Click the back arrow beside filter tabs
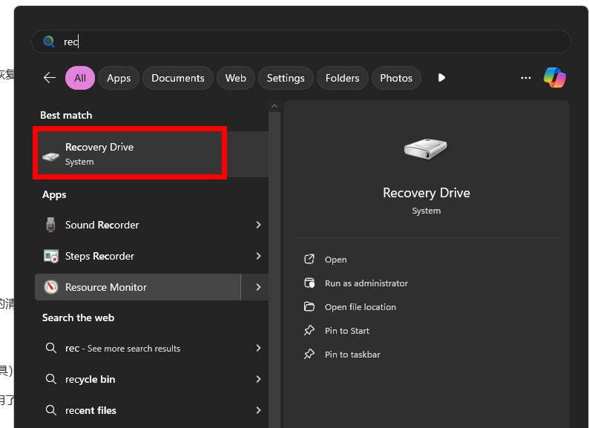The width and height of the screenshot is (589, 428). (50, 78)
